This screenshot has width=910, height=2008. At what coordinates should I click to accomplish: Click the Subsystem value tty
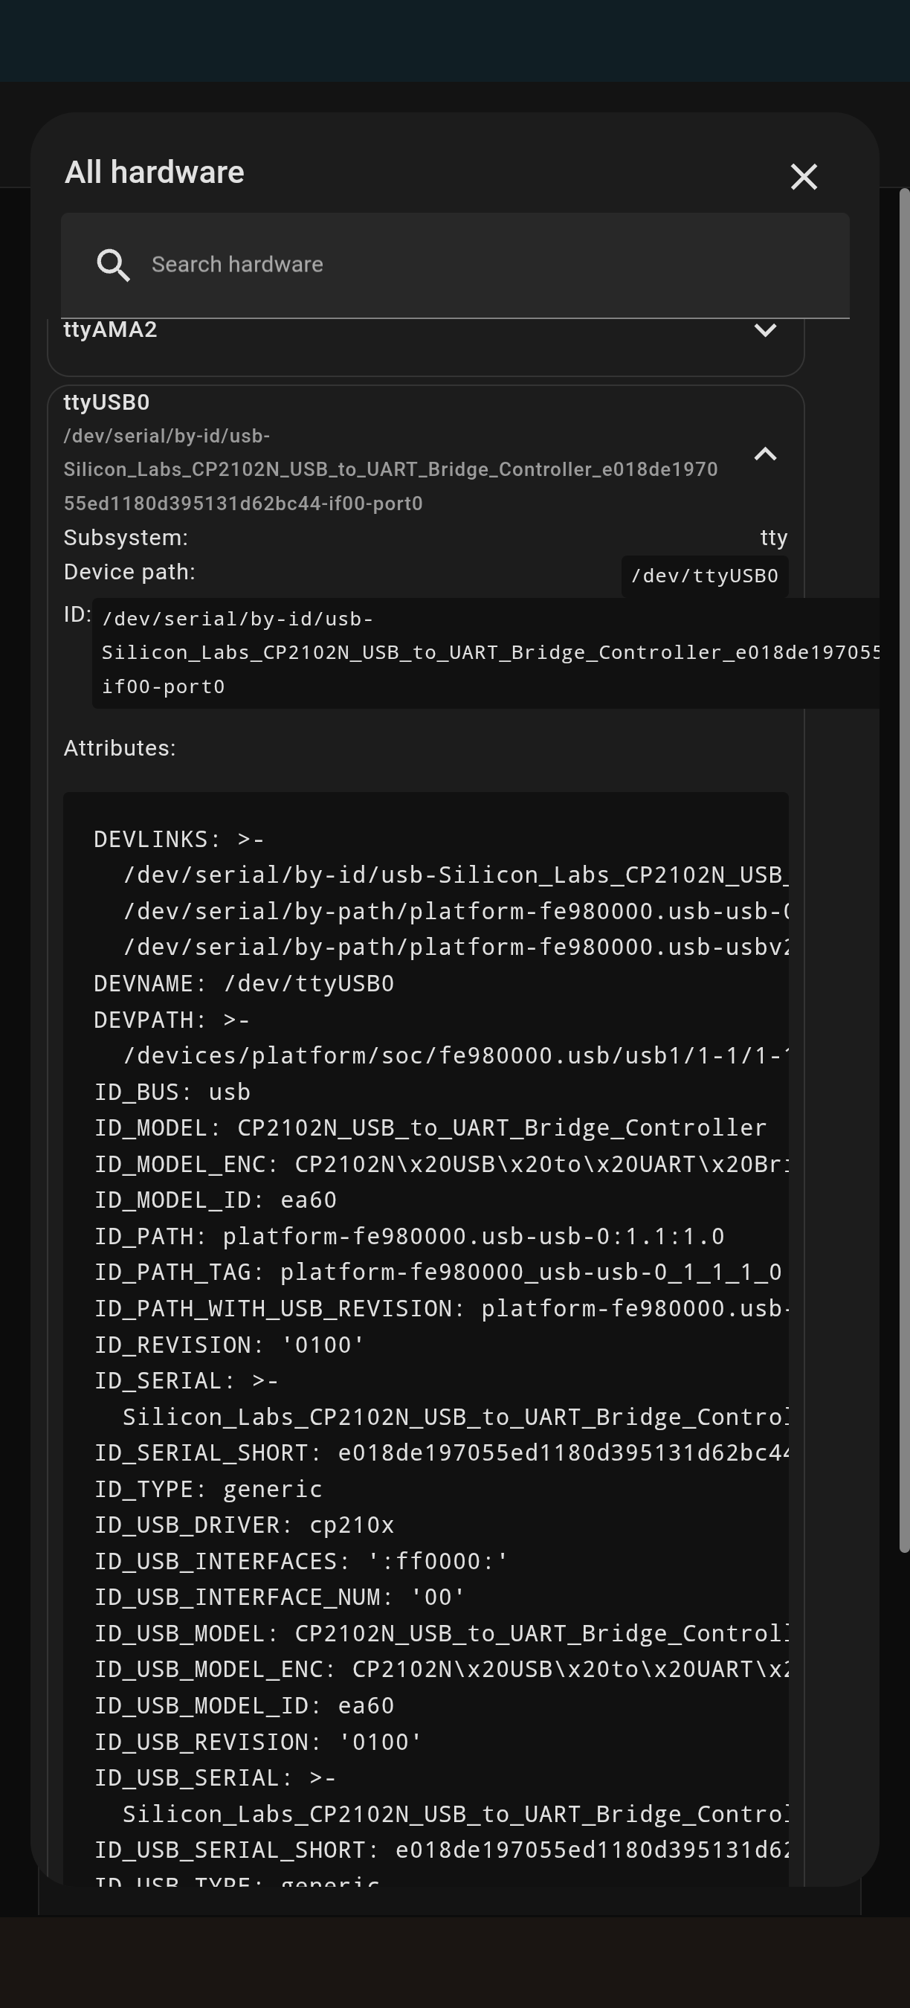[x=773, y=538]
